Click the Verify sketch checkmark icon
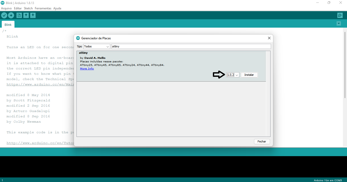 coord(4,15)
